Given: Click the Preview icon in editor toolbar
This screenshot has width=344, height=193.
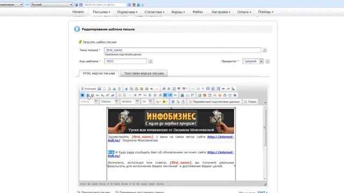Looking at the screenshot, I should click(x=109, y=88).
